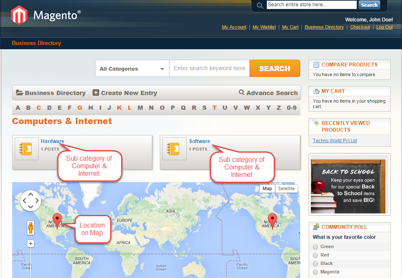Click the Software category notebook icon
402x278 pixels.
click(x=173, y=149)
